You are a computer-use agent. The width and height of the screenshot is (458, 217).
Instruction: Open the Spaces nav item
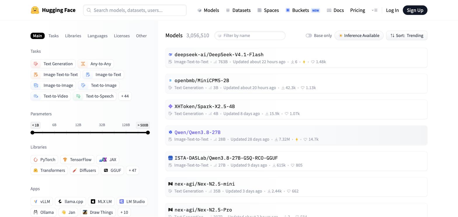tap(268, 10)
